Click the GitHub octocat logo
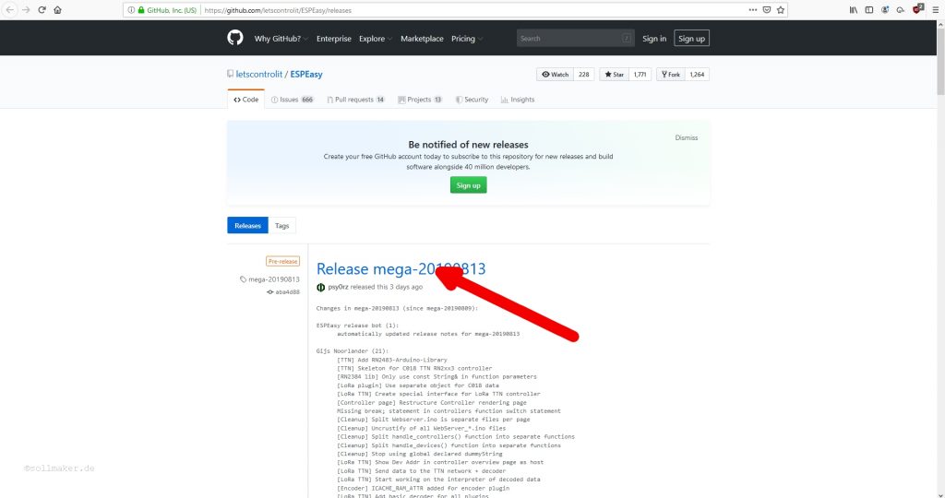 (235, 38)
